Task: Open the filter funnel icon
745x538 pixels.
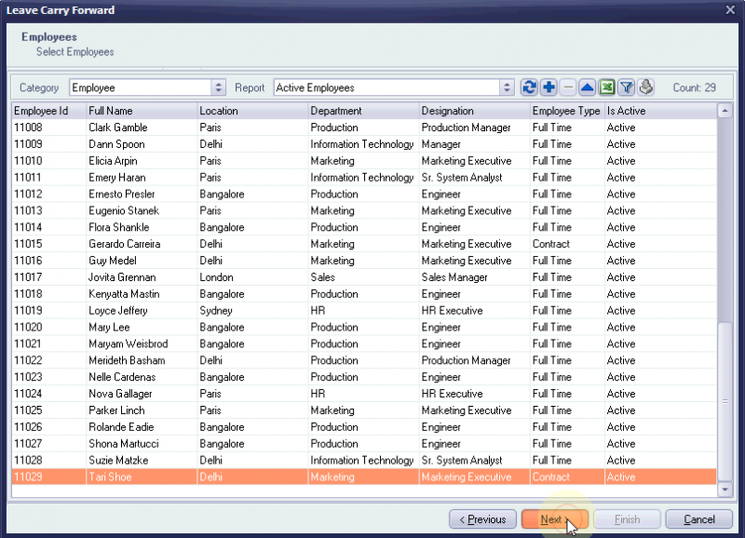Action: click(x=627, y=87)
